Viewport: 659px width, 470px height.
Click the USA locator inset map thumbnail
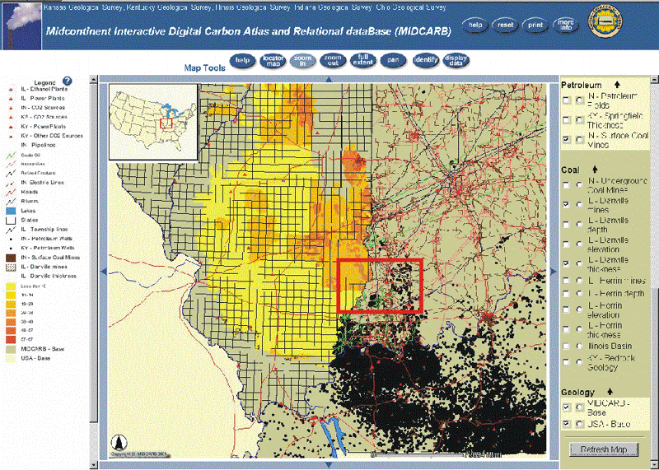(x=153, y=122)
